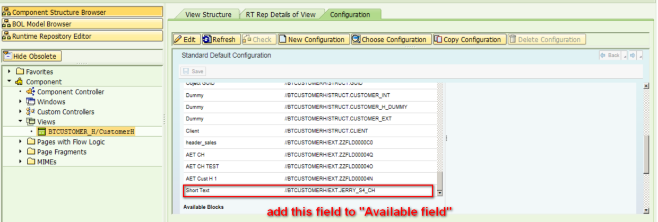
Task: Click Delete Configuration button
Action: pos(546,40)
